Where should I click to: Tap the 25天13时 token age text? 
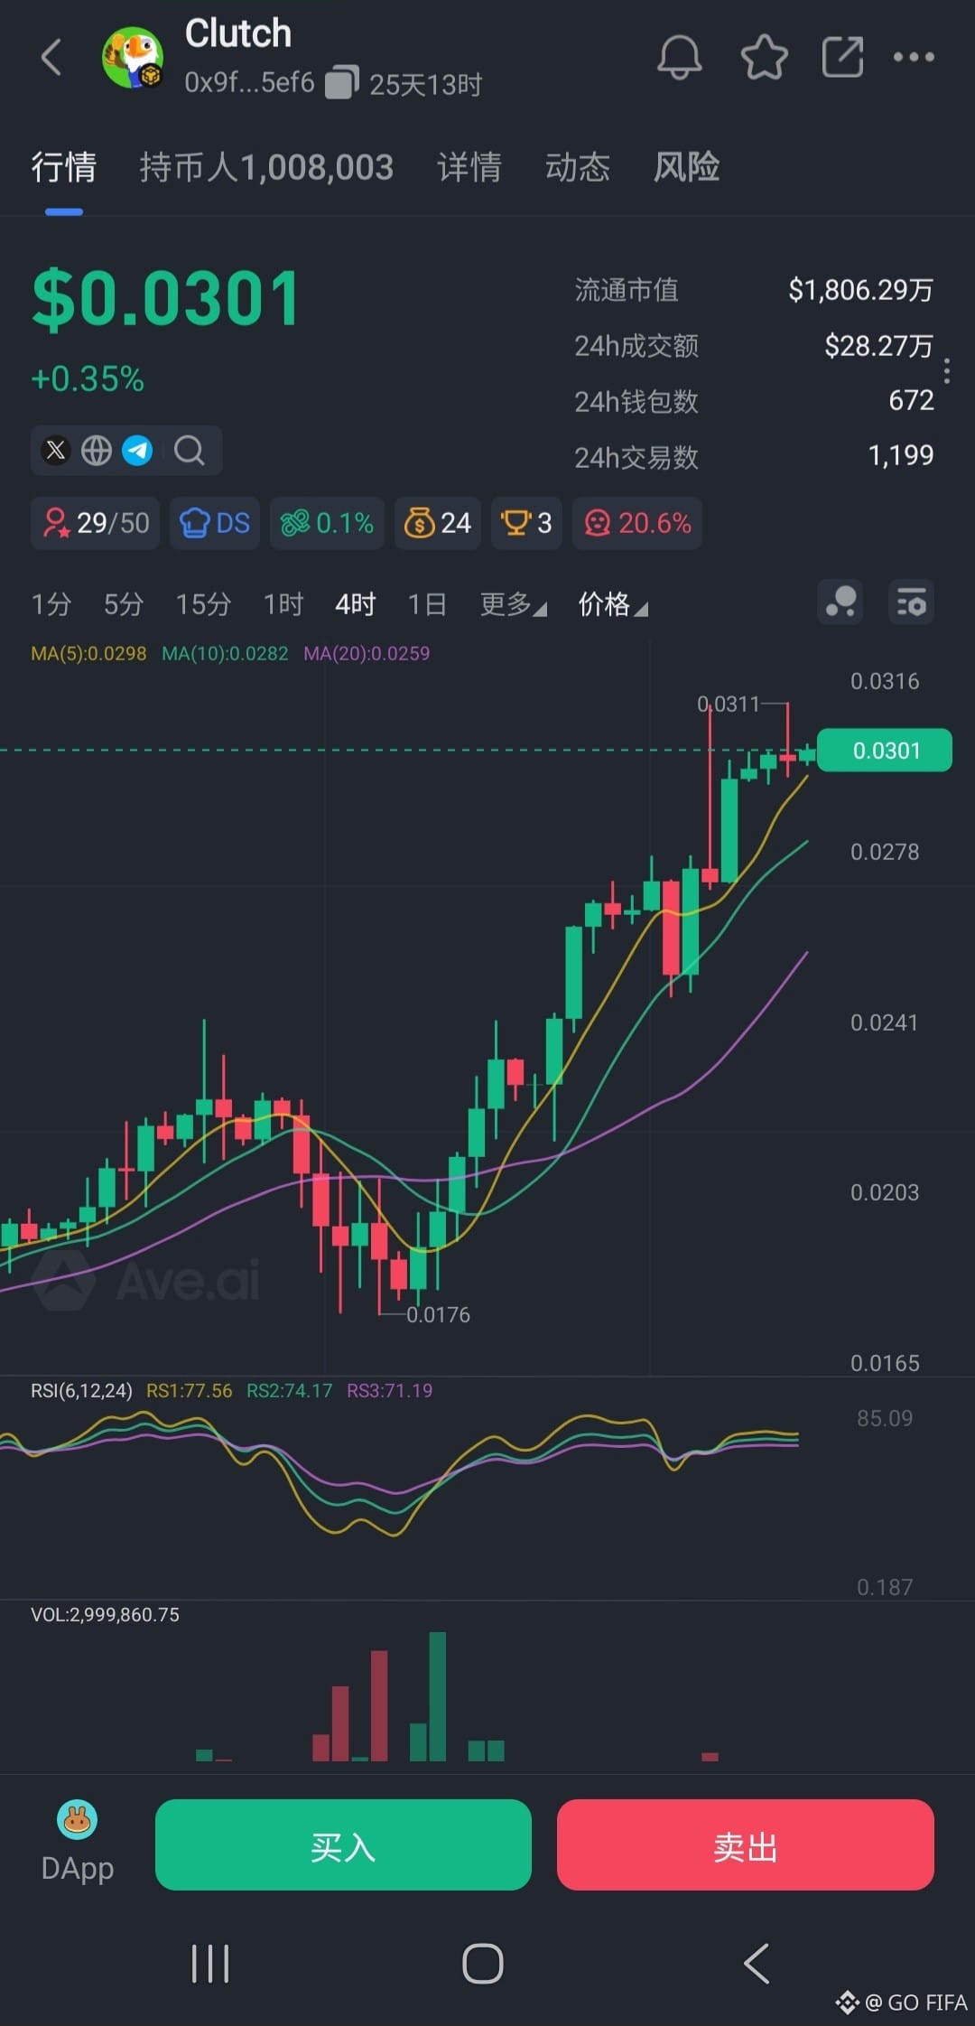426,84
